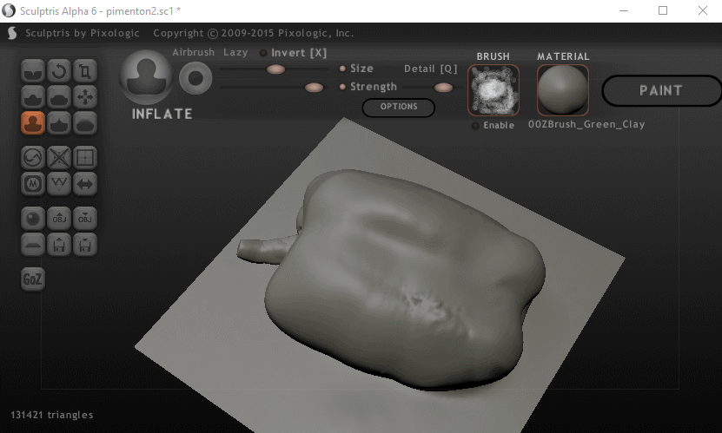Click the Detail [Q] slider handle
Viewport: 722px width, 433px height.
point(443,88)
